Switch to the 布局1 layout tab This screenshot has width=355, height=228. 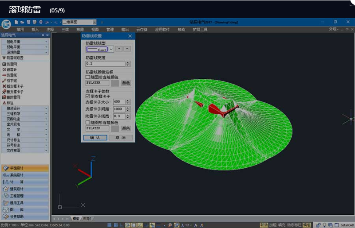[x=87, y=219]
